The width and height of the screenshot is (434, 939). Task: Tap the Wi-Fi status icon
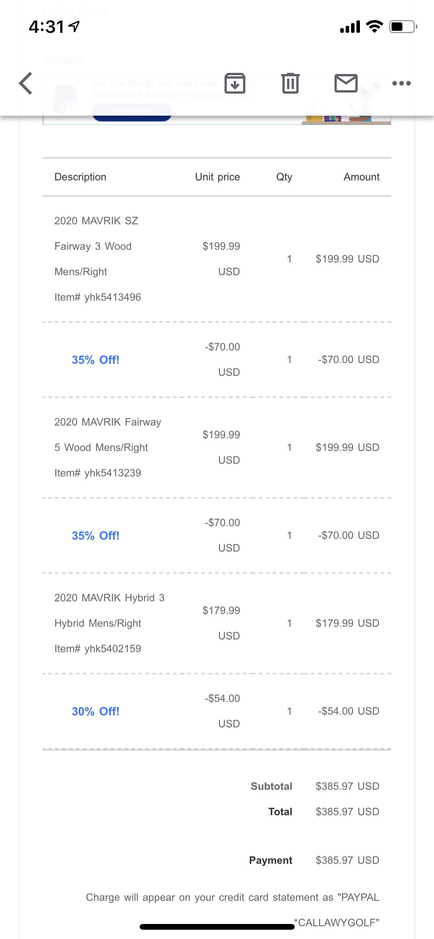pyautogui.click(x=374, y=27)
